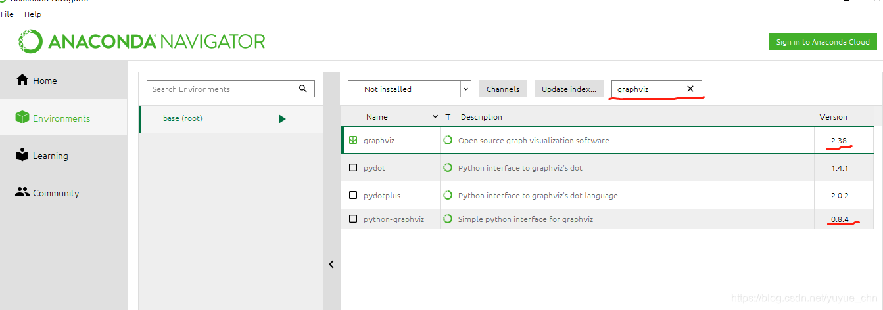The image size is (883, 310).
Task: Check the pydotplus package checkbox
Action: (353, 195)
